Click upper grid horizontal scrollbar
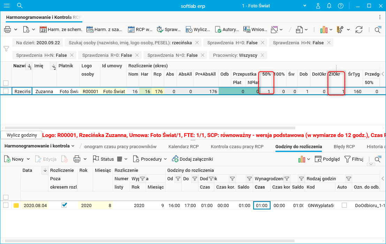 [x=150, y=128]
